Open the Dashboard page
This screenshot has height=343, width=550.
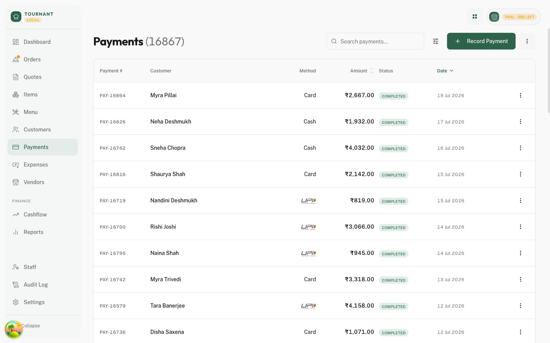coord(42,42)
